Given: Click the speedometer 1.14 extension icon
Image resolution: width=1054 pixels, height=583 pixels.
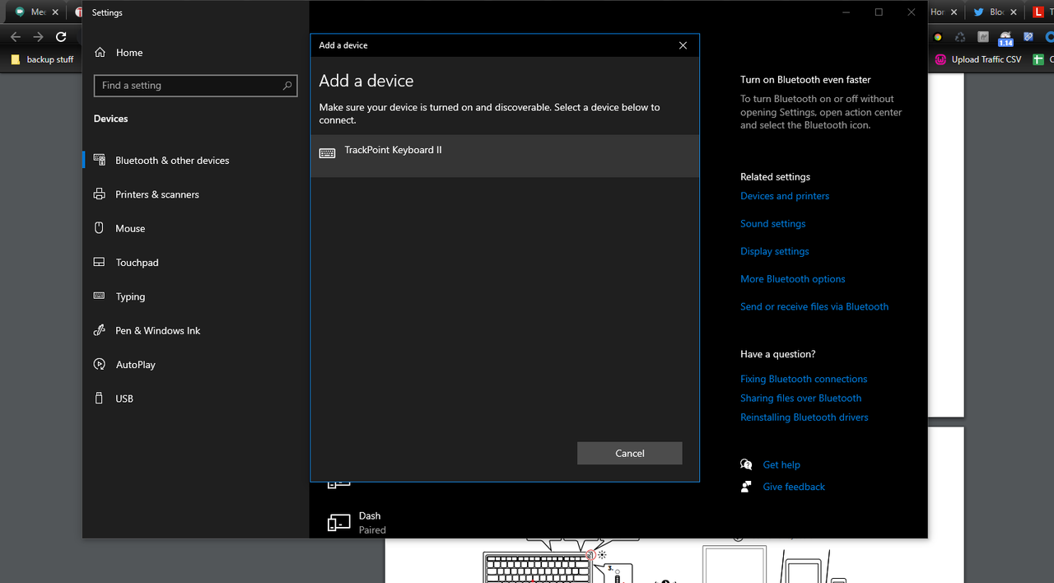Looking at the screenshot, I should pyautogui.click(x=1005, y=39).
